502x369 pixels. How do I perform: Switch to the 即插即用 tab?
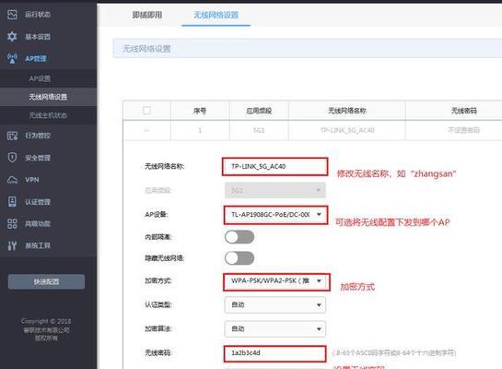147,15
